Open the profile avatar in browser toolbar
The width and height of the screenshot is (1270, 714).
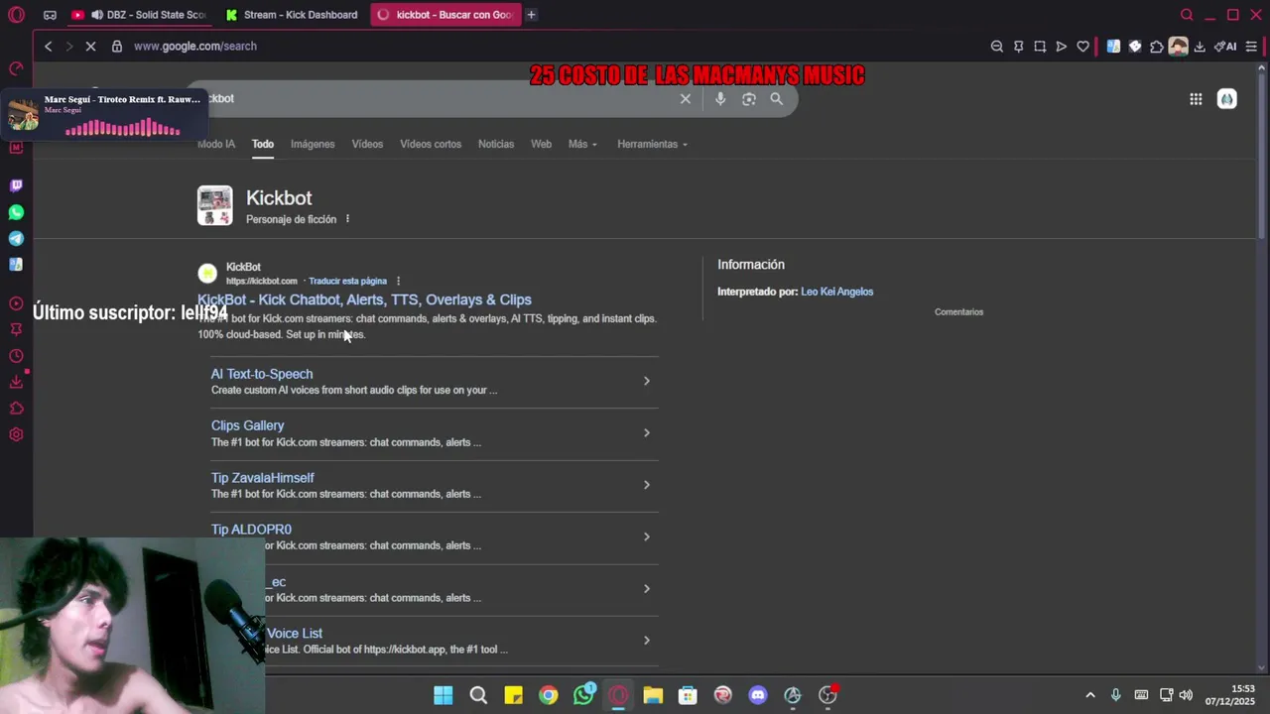1178,46
